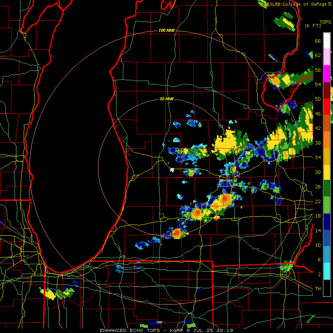Pick the magenta legend swatch
Image resolution: width=333 pixels, height=333 pixels.
[x=327, y=74]
